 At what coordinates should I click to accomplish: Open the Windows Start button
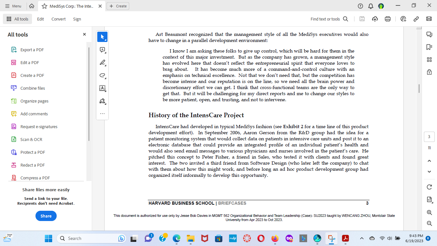pos(48,238)
